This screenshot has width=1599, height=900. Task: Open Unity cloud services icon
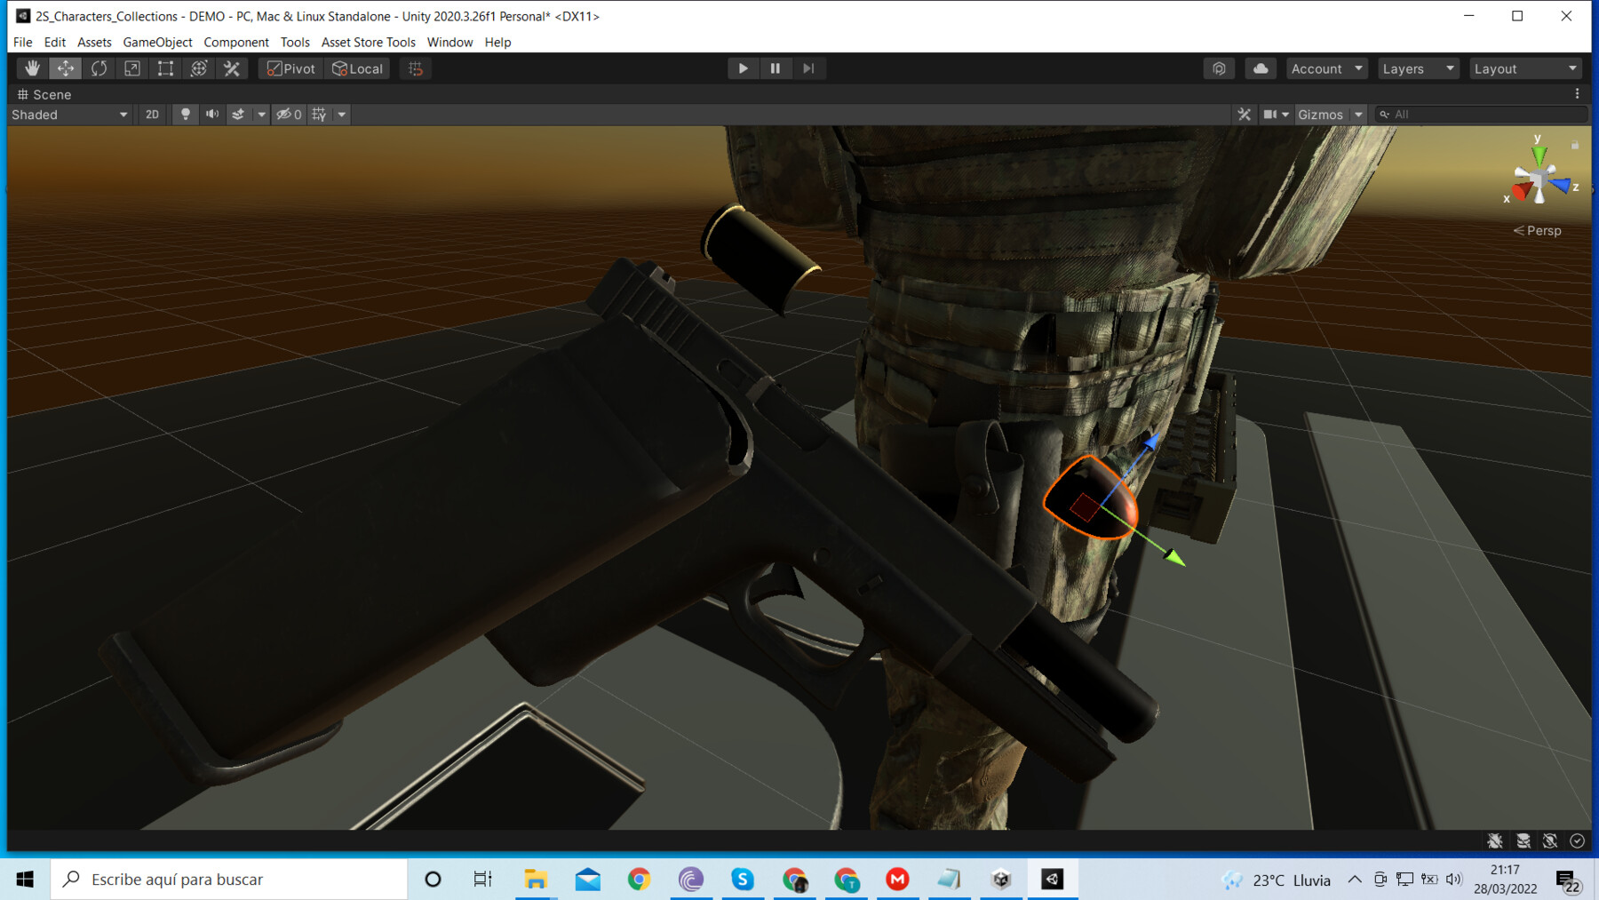1261,68
